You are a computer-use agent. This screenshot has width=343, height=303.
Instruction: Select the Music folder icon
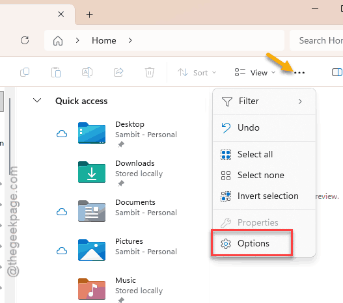click(92, 289)
